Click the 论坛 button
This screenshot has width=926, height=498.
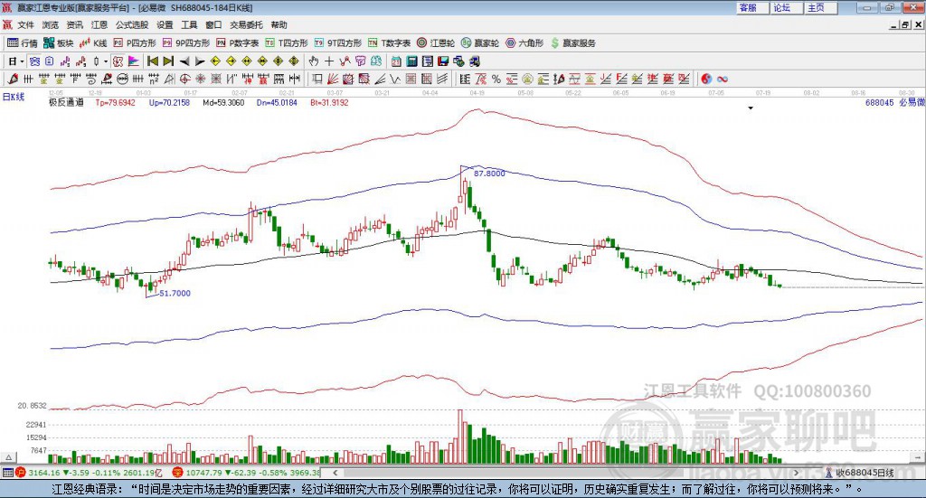point(787,7)
